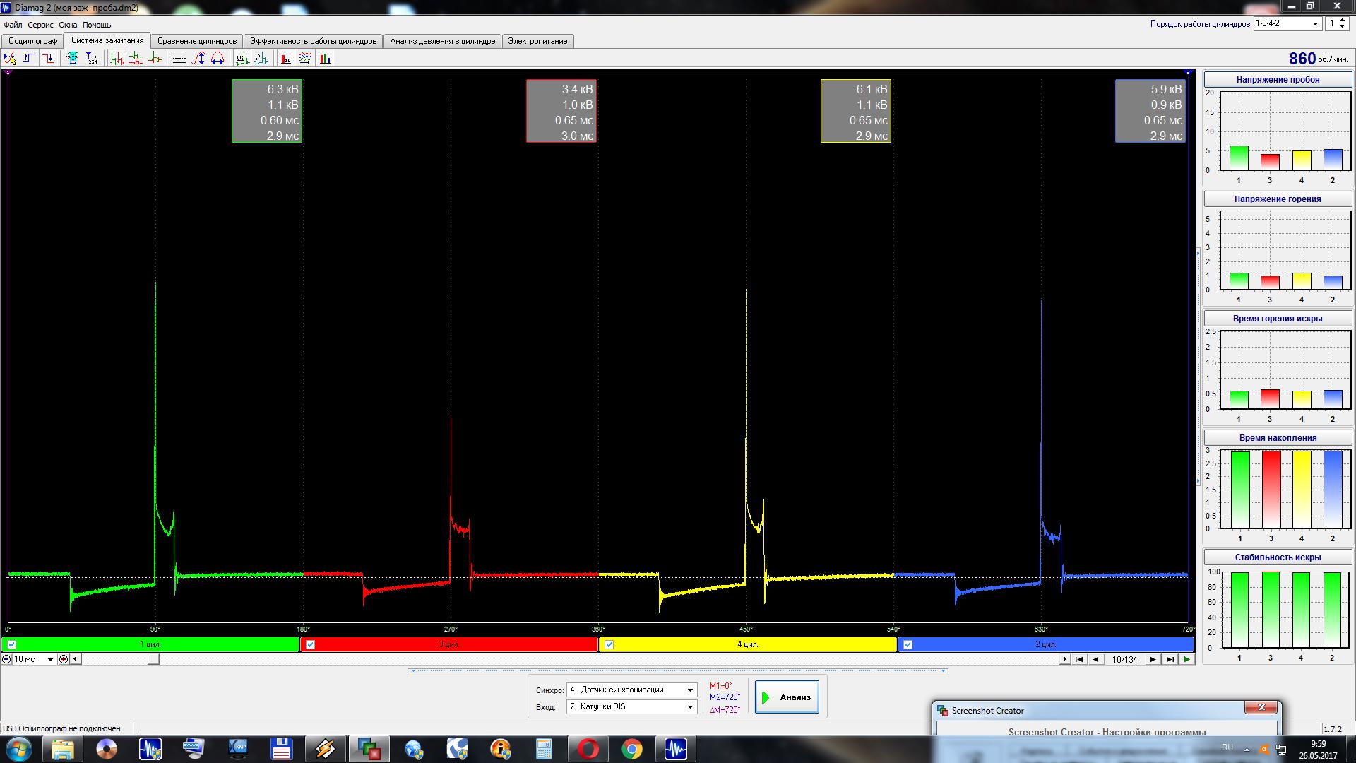
Task: Click the bar chart histogram icon
Action: (x=325, y=59)
